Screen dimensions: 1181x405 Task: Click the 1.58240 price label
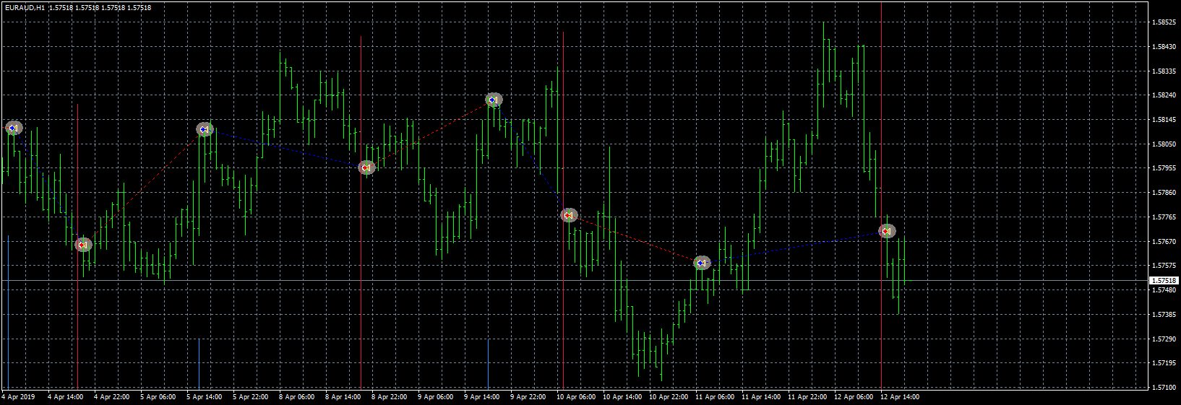1164,95
